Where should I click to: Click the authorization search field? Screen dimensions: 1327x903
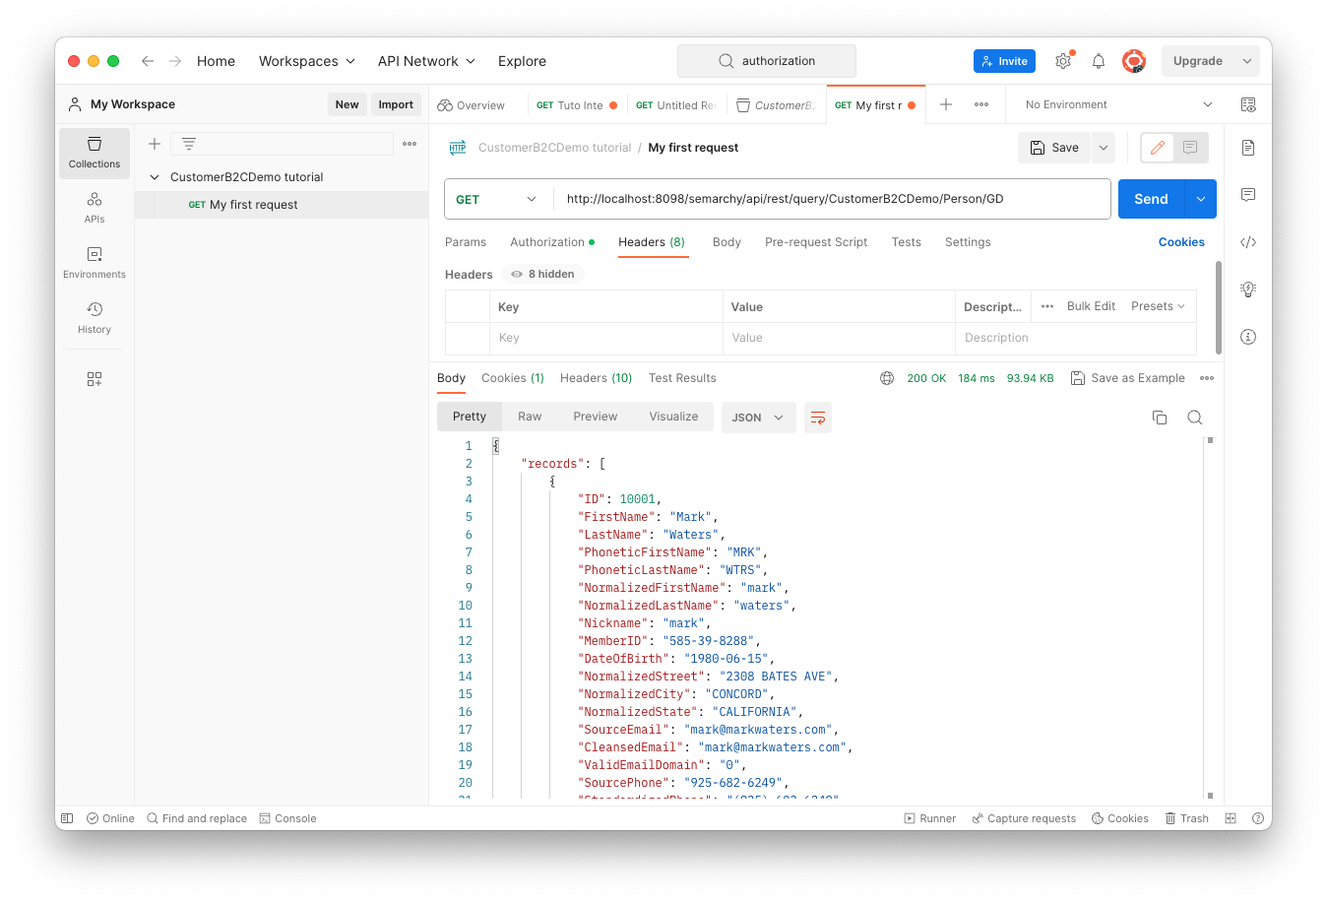(767, 61)
